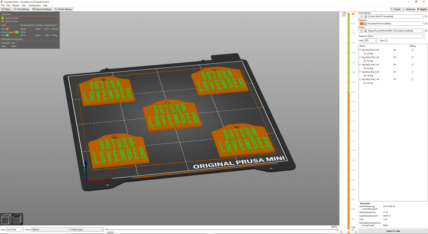This screenshot has width=428, height=234.
Task: Click the Prusament PLA filament color icon
Action: [362, 24]
